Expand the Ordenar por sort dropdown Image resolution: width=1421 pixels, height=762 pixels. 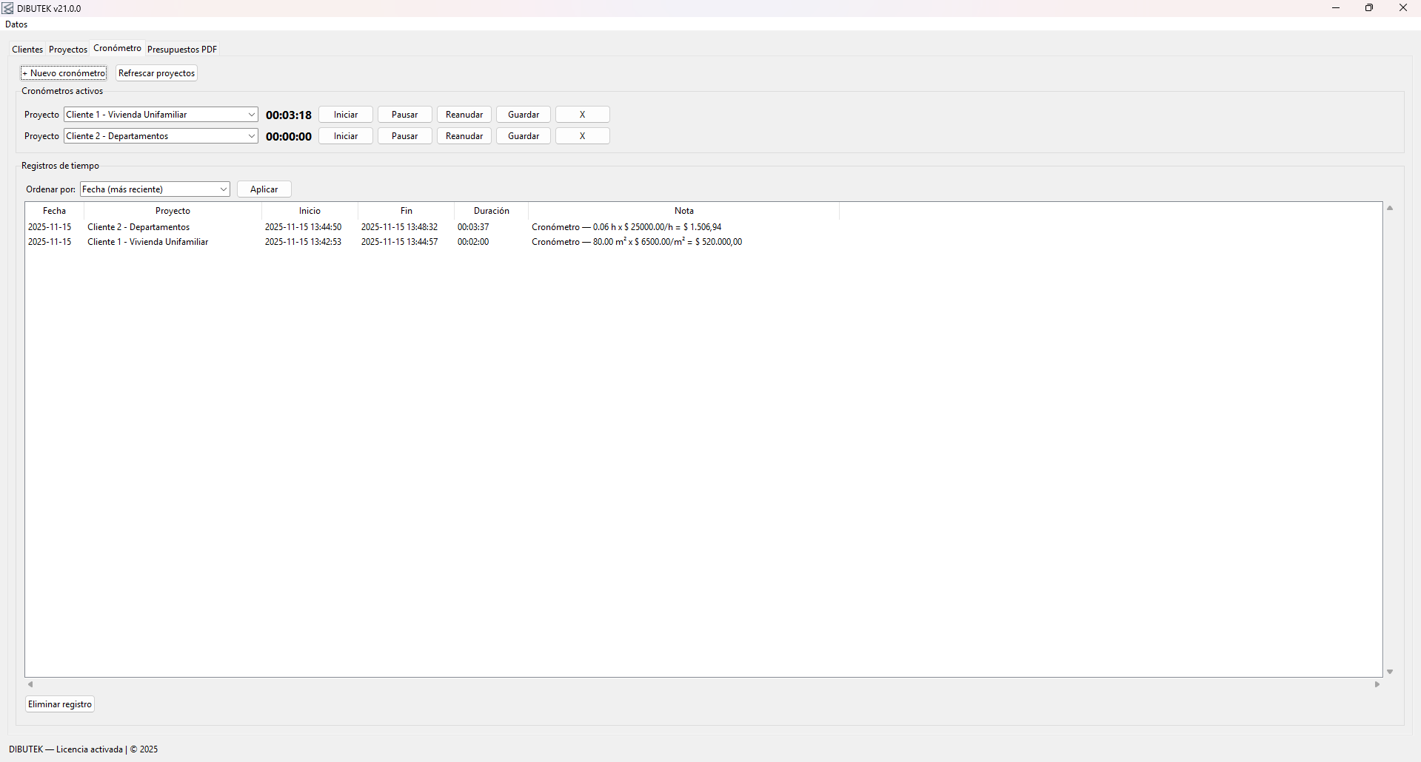click(223, 189)
